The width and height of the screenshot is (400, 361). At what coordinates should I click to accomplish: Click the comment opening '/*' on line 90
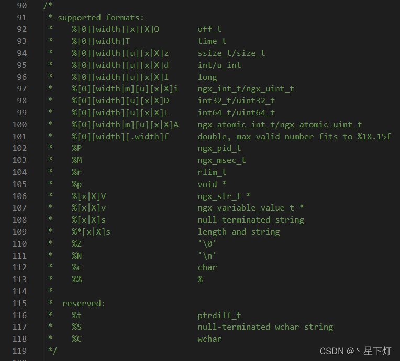click(x=48, y=5)
